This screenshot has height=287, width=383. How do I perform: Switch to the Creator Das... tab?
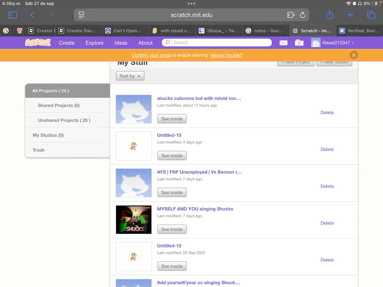[x=78, y=31]
